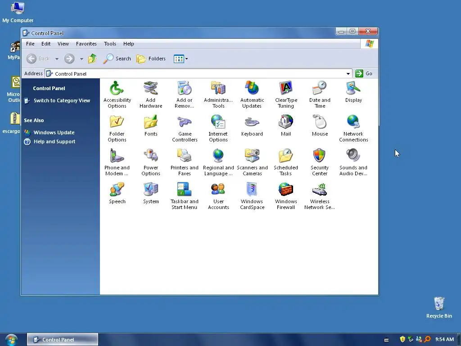
Task: Select the My Computer desktop icon
Action: click(x=18, y=12)
